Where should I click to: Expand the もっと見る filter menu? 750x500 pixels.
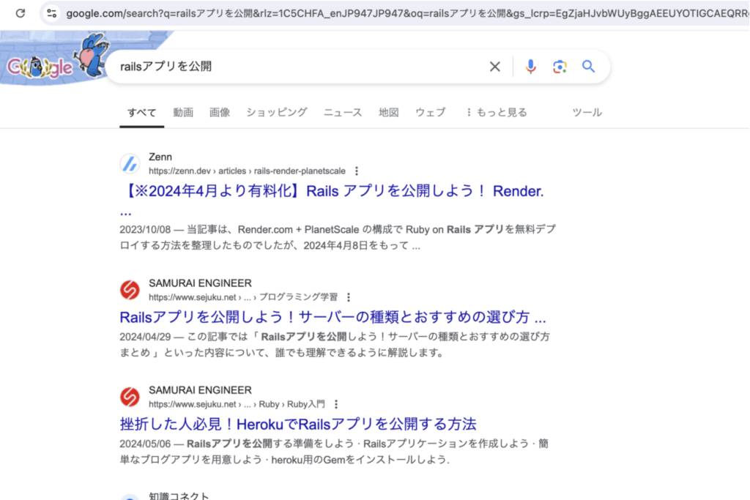496,112
